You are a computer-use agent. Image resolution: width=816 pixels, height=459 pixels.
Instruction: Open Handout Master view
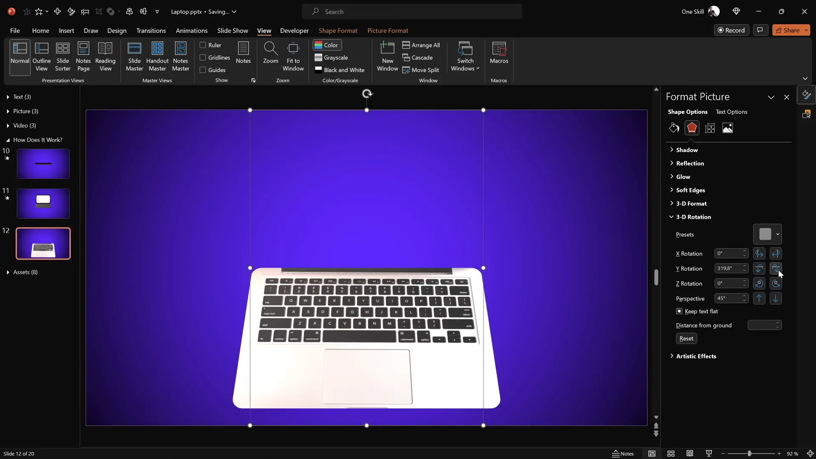(x=157, y=57)
